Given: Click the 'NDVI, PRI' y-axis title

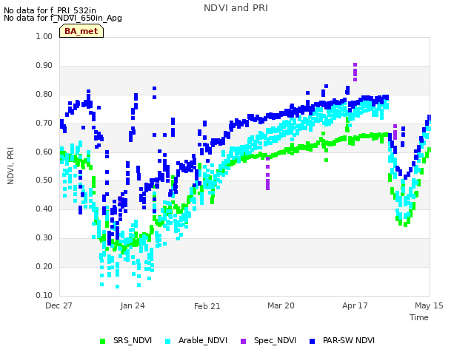Looking at the screenshot, I should point(10,166).
